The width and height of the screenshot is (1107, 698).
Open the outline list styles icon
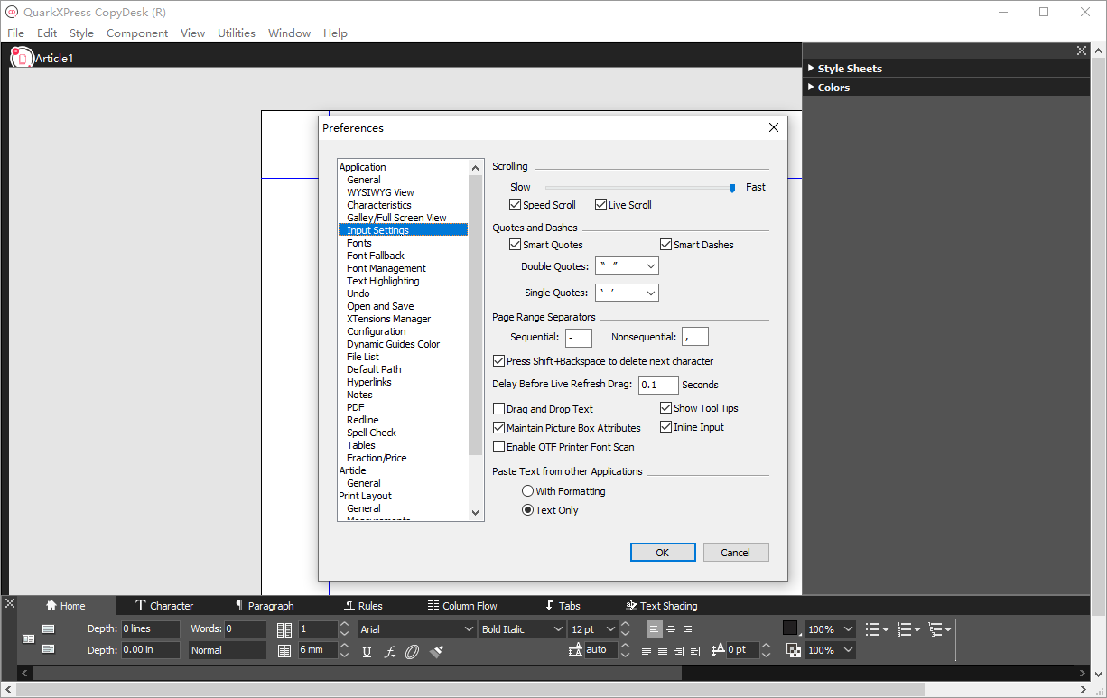[939, 628]
